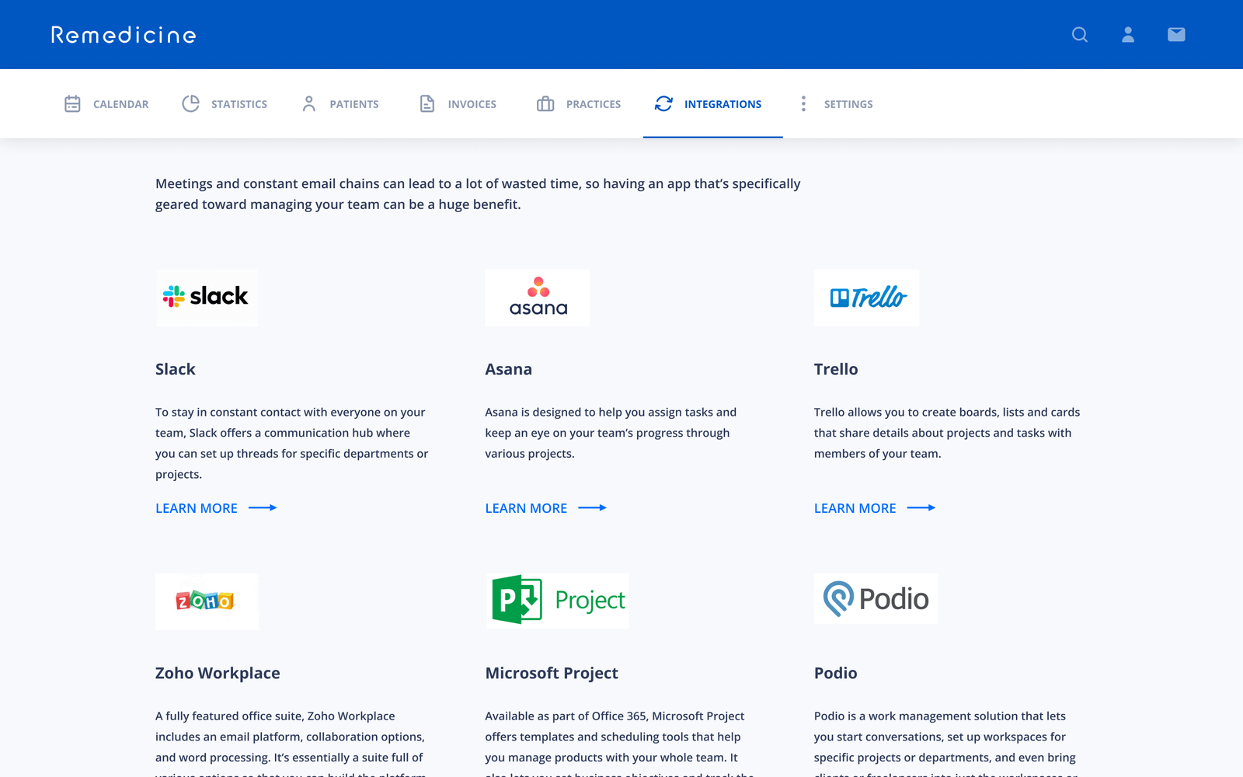The height and width of the screenshot is (777, 1243).
Task: Click the Microsoft Project logo
Action: click(x=558, y=601)
